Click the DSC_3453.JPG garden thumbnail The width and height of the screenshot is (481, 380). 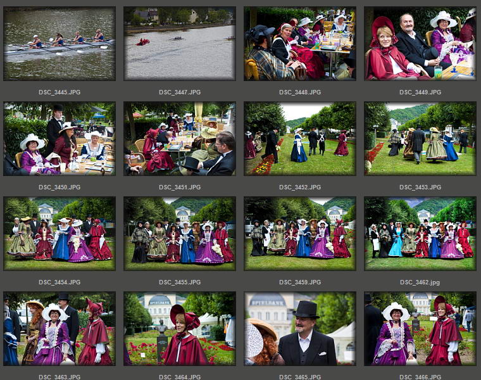click(x=420, y=139)
